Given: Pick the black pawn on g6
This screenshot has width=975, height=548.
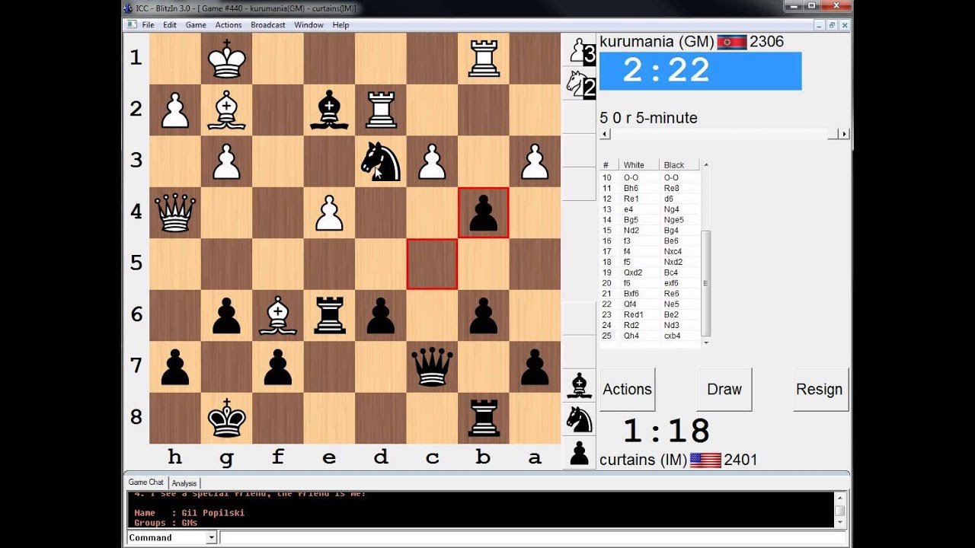Looking at the screenshot, I should tap(227, 315).
